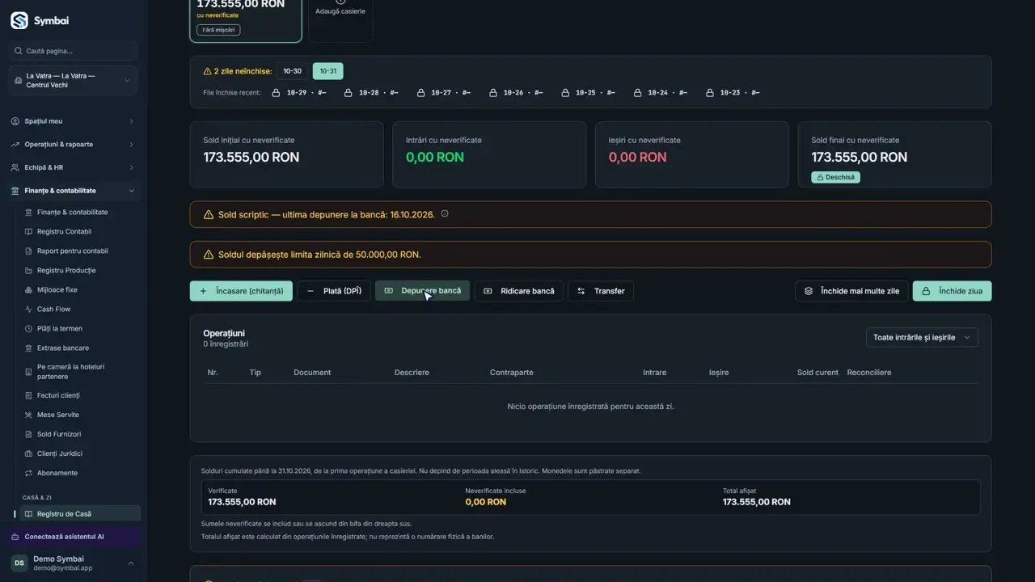Open the Demo Symbai account menu
The image size is (1035, 582).
click(73, 563)
